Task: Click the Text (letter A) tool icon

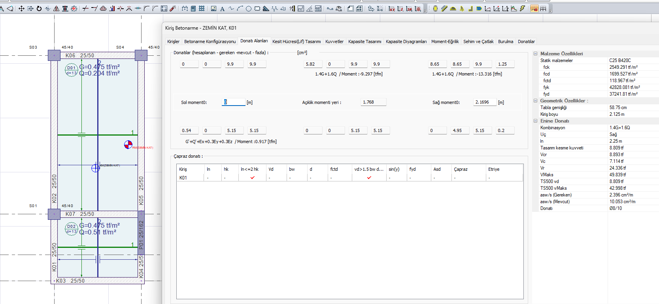Action: 222,9
